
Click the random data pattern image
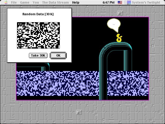38,35
